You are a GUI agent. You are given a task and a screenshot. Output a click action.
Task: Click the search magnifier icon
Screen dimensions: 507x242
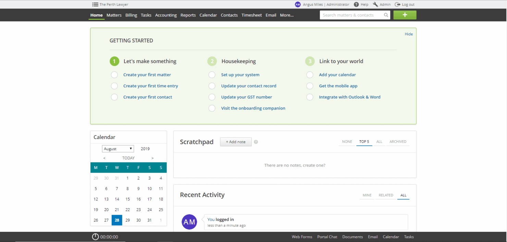(386, 15)
